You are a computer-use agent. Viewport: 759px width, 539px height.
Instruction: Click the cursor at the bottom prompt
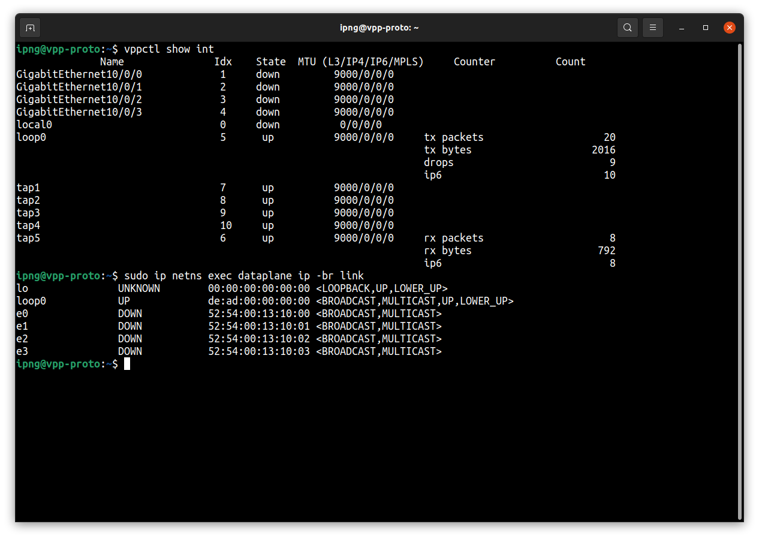click(x=127, y=364)
